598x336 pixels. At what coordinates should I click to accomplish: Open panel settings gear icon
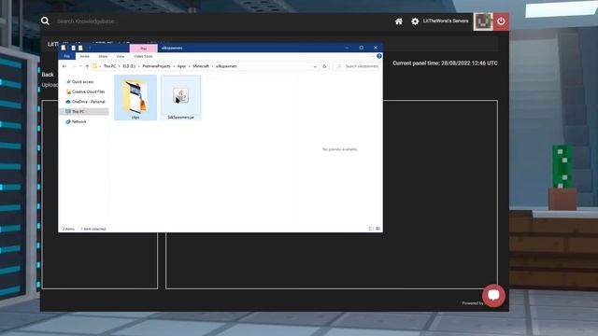coord(415,21)
